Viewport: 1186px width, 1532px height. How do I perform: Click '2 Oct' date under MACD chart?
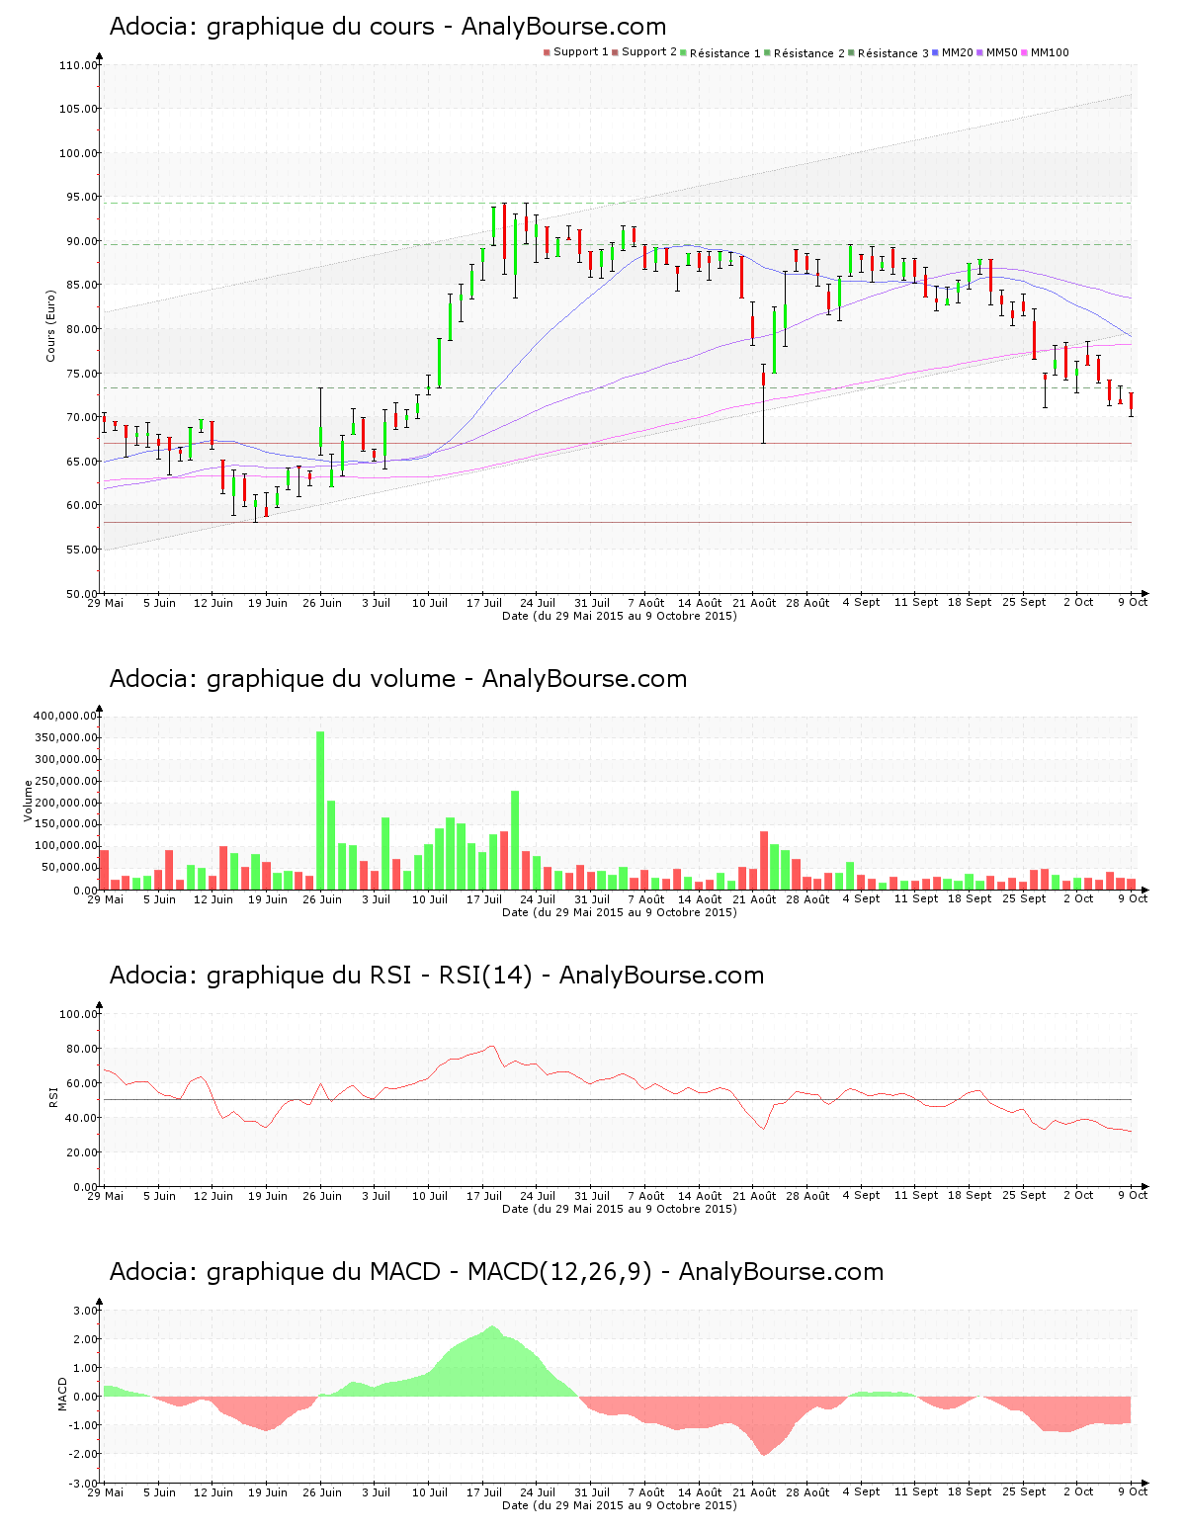[x=1078, y=1492]
